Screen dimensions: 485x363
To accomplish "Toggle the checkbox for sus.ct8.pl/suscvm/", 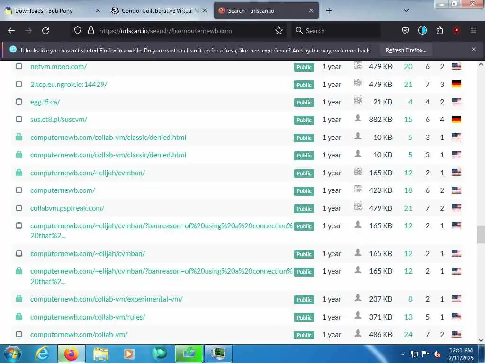I will [19, 119].
